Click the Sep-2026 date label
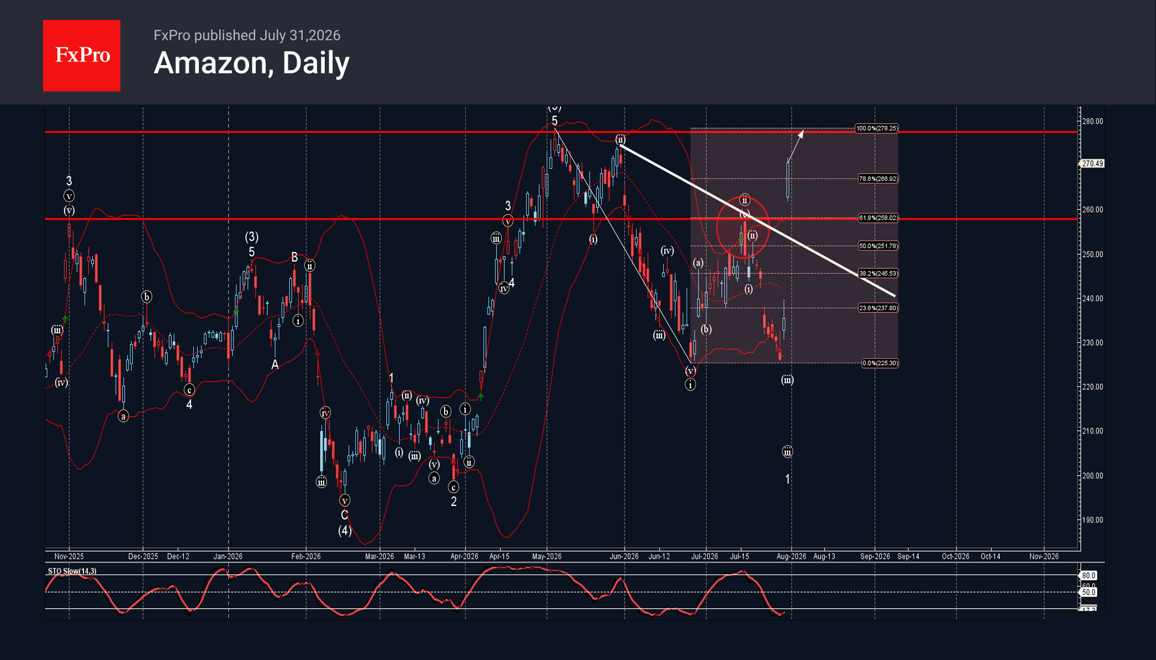The height and width of the screenshot is (660, 1156). tap(875, 556)
